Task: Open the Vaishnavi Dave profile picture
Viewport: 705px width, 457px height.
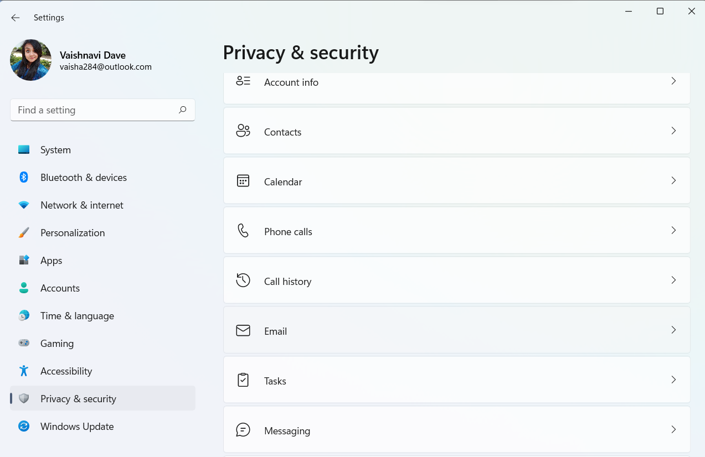Action: [31, 60]
